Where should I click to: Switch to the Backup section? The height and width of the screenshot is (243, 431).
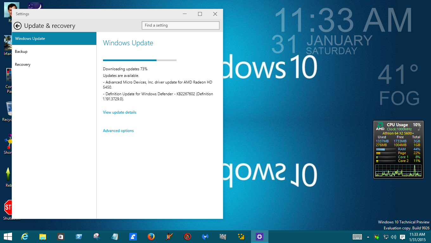21,51
